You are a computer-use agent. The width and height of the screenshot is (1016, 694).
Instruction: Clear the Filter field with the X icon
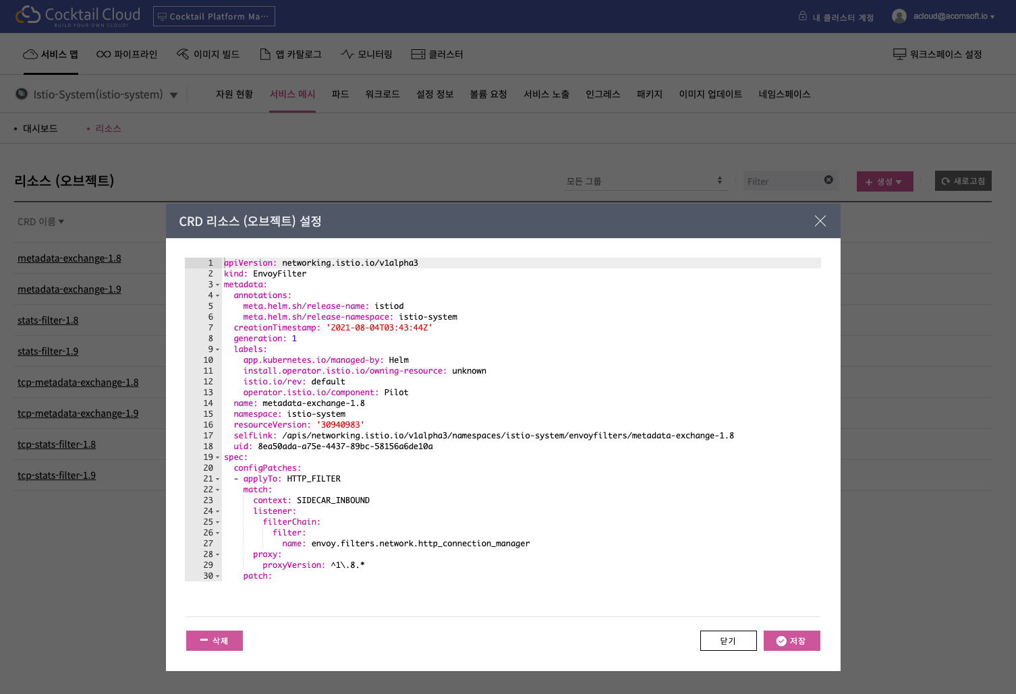(x=828, y=180)
